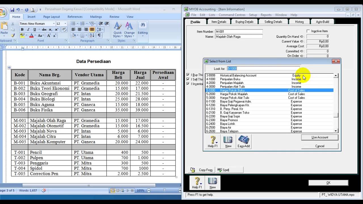The width and height of the screenshot is (363, 204).
Task: Click Print Preview icon in quick access
Action: click(33, 10)
